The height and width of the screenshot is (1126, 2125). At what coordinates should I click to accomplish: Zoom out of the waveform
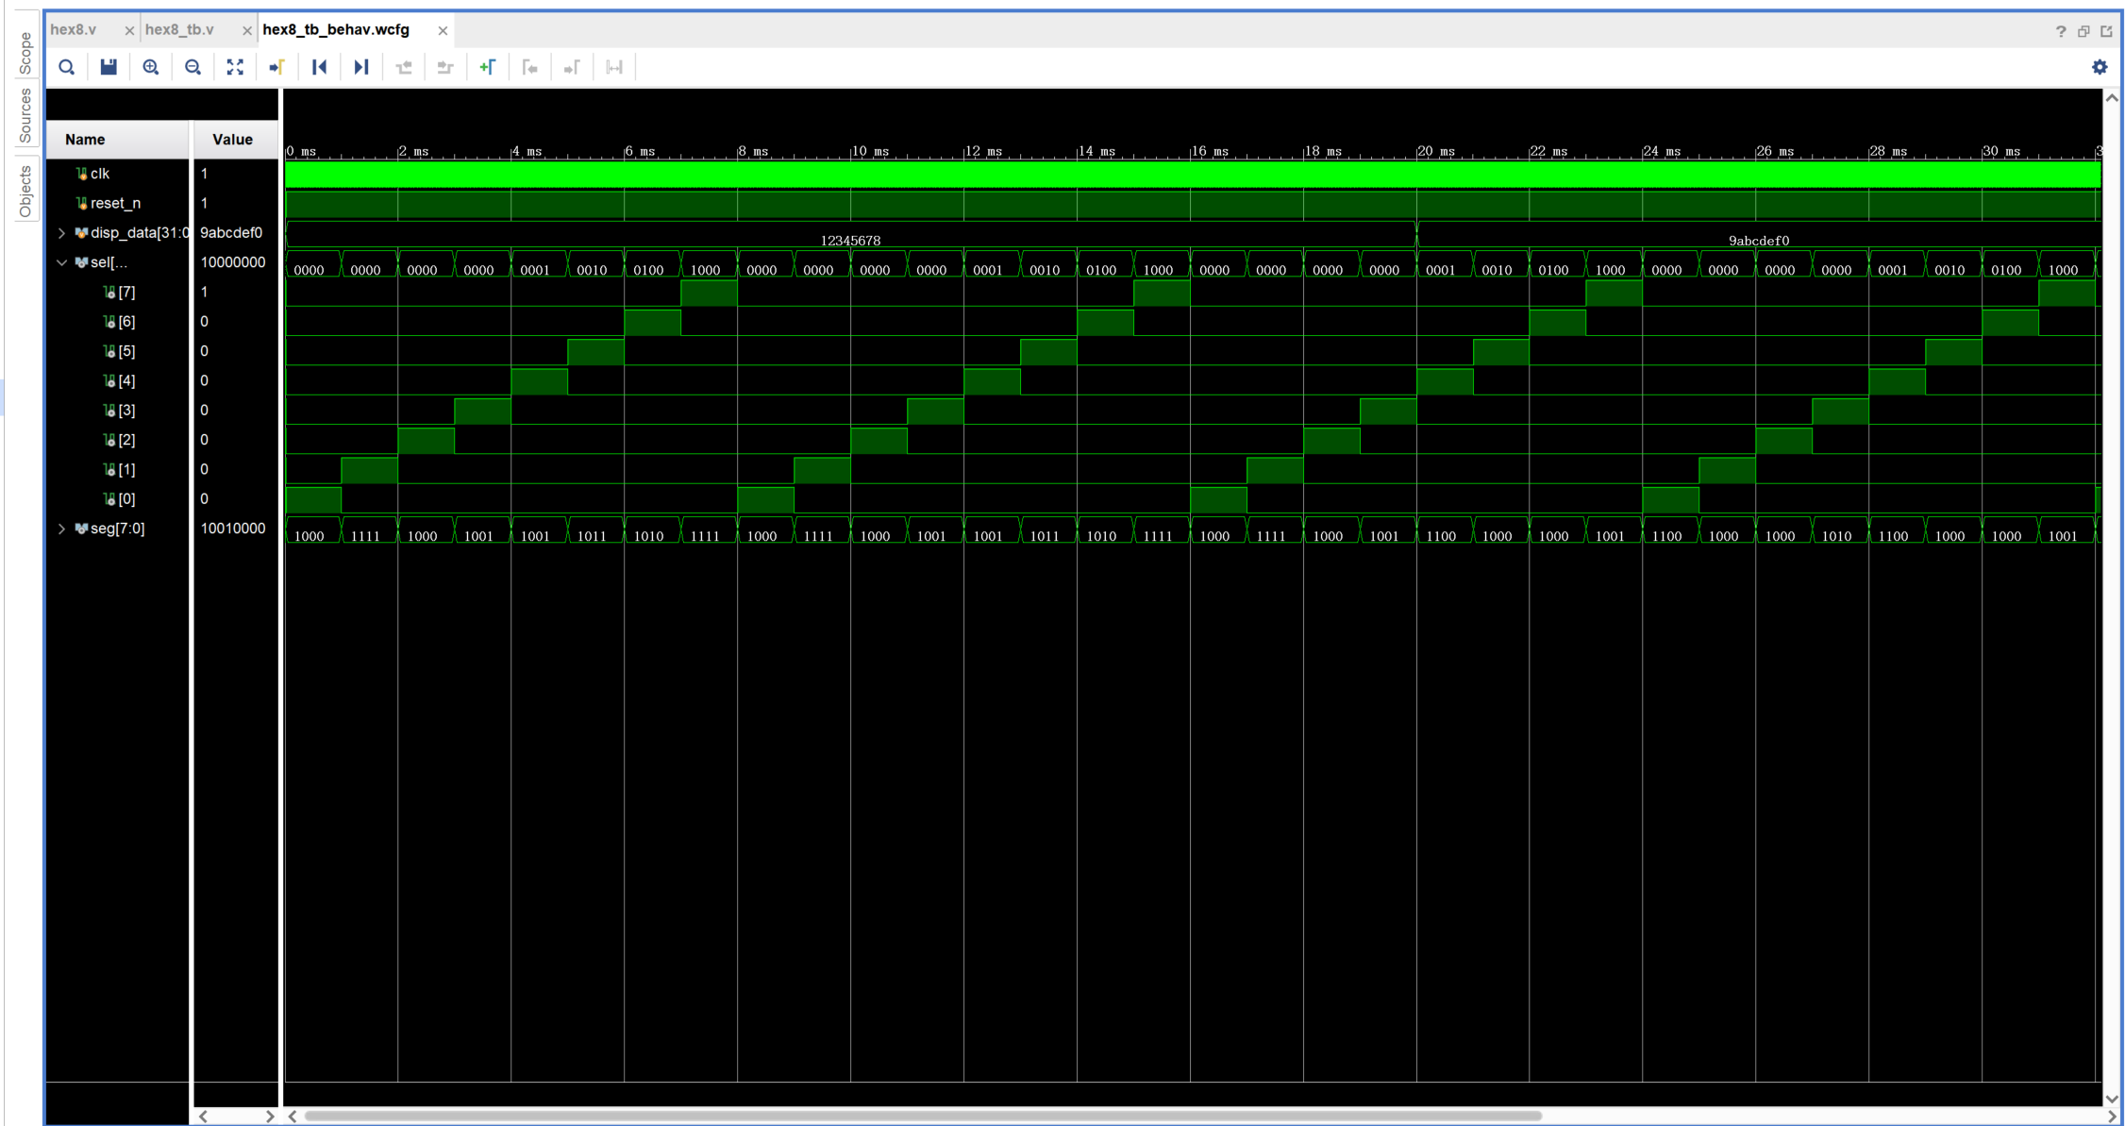pos(192,67)
